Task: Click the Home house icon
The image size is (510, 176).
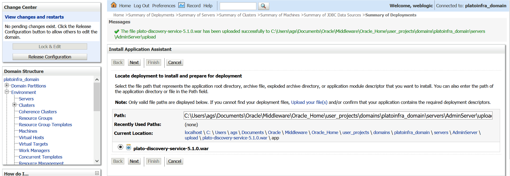Action: click(x=114, y=5)
